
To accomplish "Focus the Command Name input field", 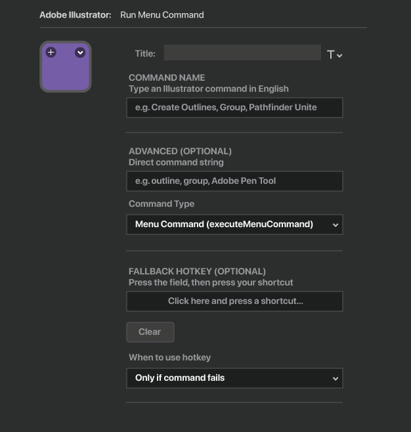I will pyautogui.click(x=234, y=108).
